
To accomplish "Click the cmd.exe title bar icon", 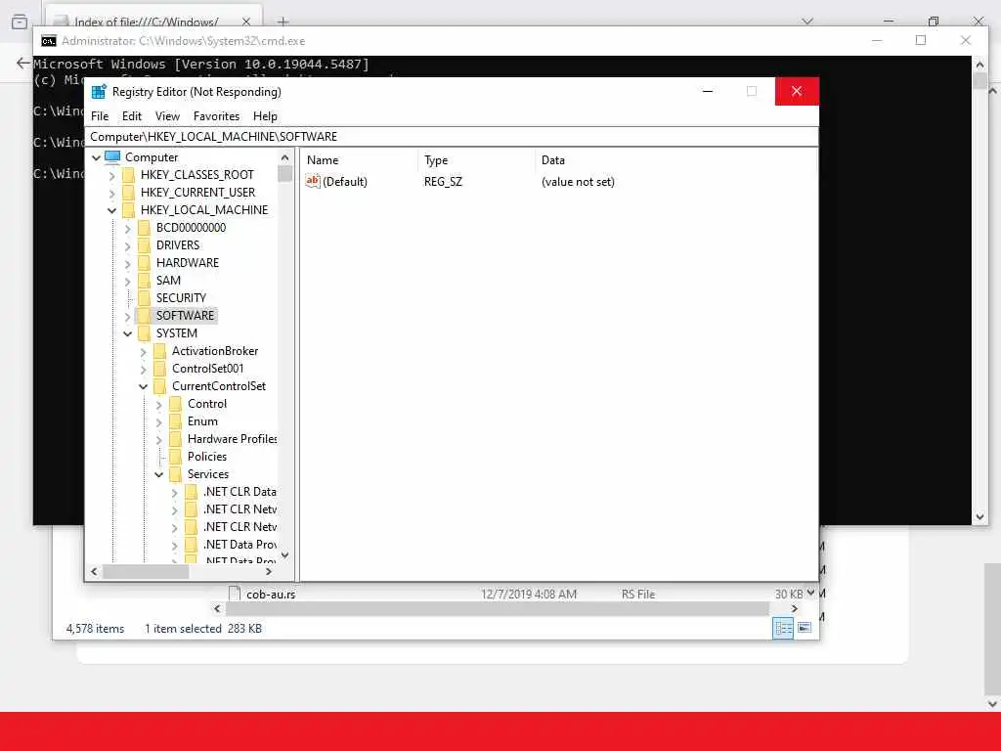I will point(49,41).
